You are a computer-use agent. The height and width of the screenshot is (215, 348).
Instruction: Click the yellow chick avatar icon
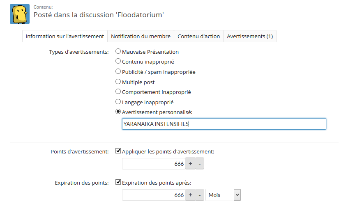pyautogui.click(x=19, y=14)
